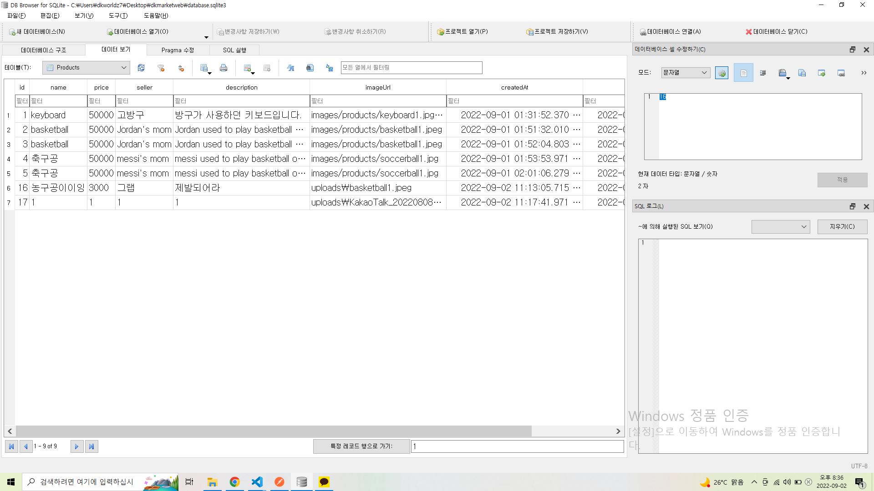The height and width of the screenshot is (491, 874).
Task: Import file contents into the edited cell
Action: coord(783,72)
